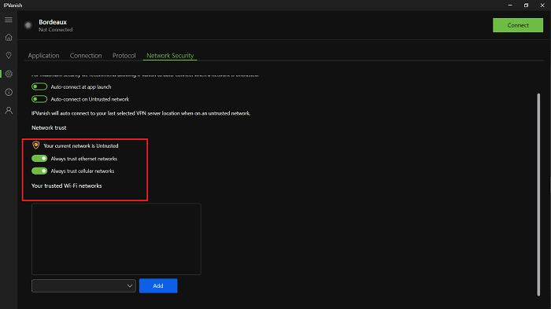
Task: Click the untrusted network shield icon
Action: coord(36,145)
